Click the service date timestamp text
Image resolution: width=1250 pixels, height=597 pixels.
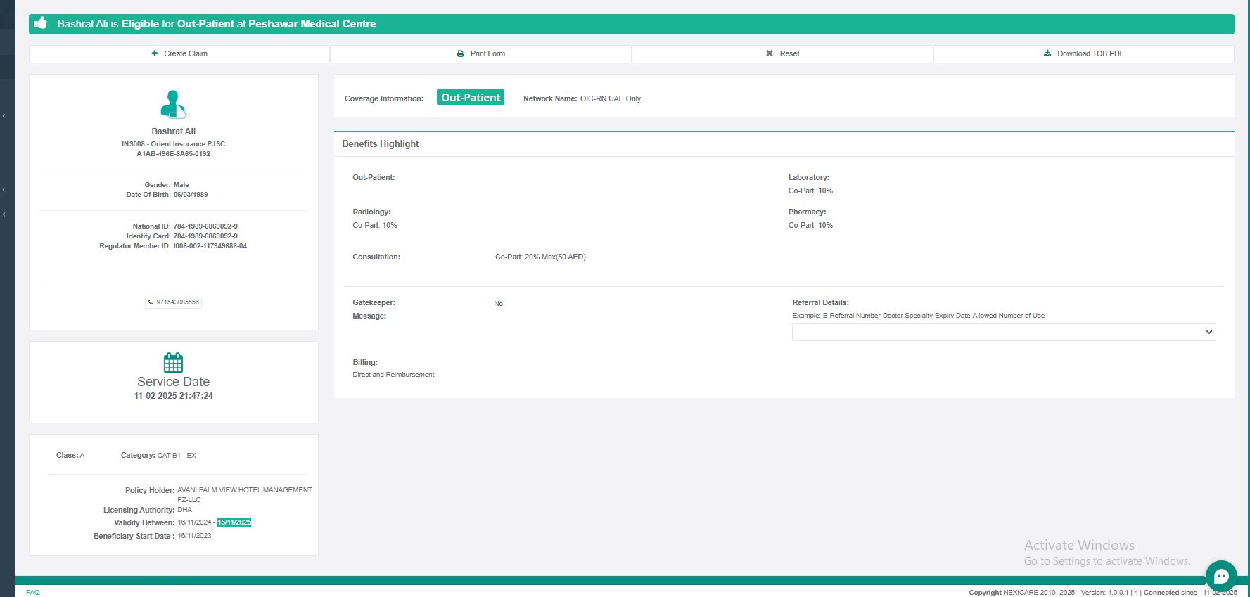pos(174,396)
